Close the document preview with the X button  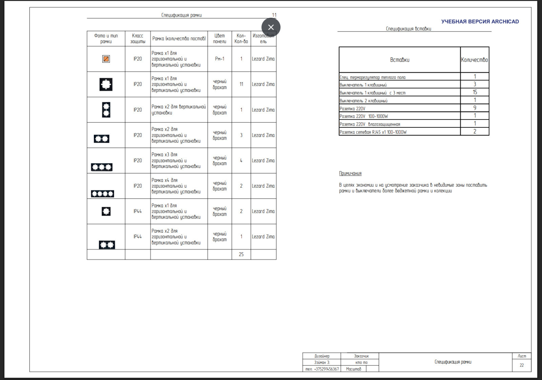[x=271, y=27]
